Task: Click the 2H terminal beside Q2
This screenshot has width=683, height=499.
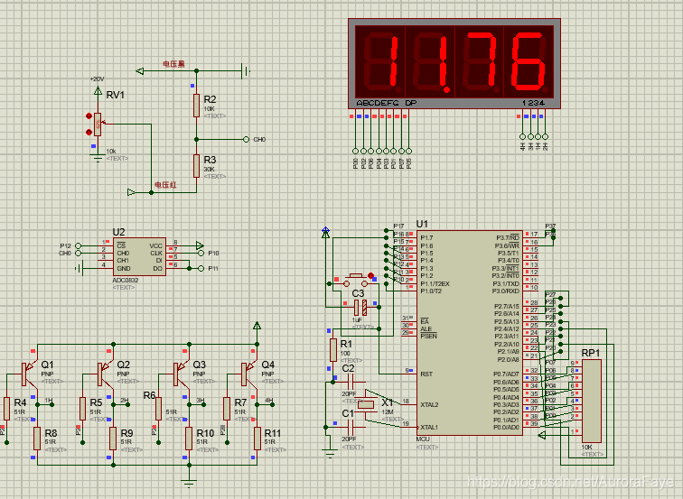Action: 128,404
